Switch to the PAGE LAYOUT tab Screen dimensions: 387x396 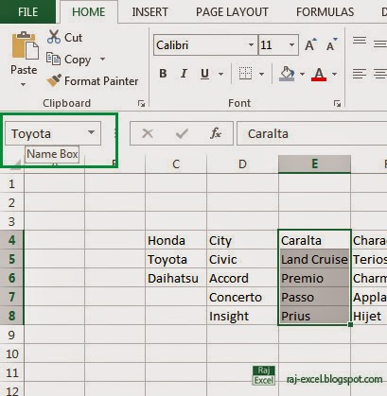[x=232, y=12]
